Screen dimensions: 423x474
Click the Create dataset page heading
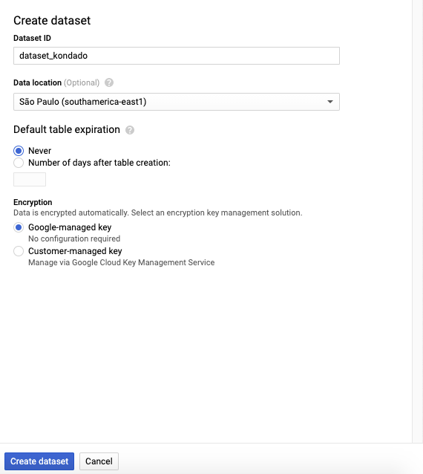click(x=52, y=21)
